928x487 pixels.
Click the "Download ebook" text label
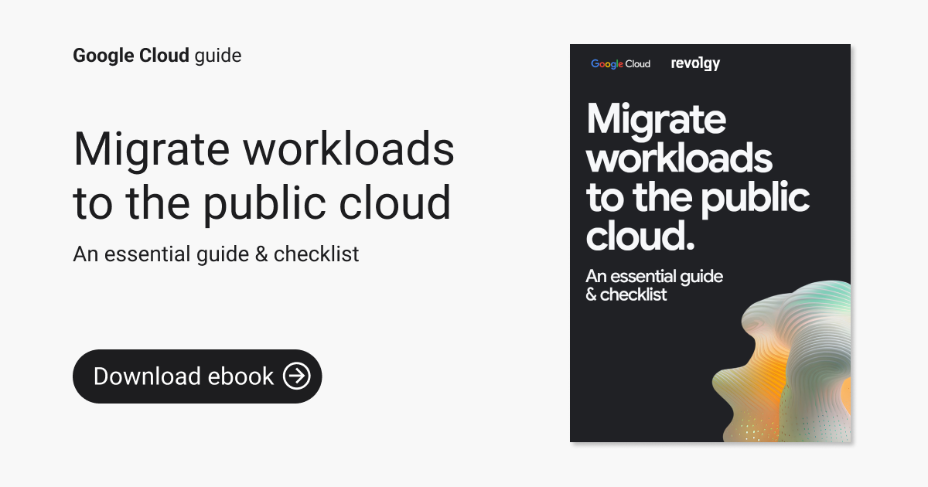[183, 376]
